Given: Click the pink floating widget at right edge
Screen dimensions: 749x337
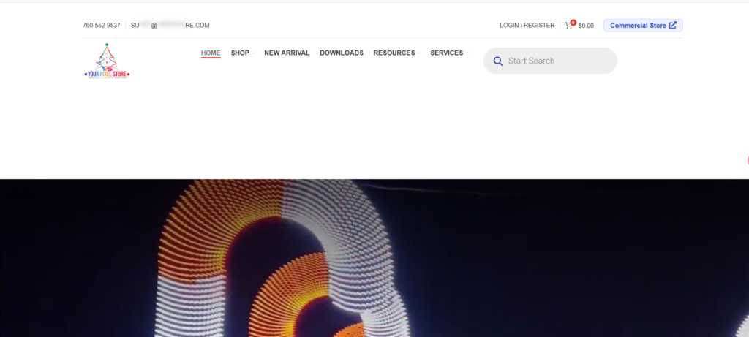Looking at the screenshot, I should click(x=747, y=160).
